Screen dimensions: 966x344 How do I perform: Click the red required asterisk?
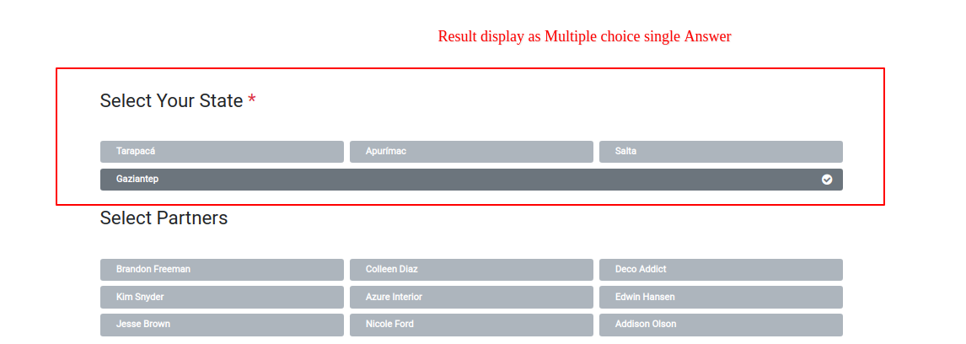click(252, 101)
